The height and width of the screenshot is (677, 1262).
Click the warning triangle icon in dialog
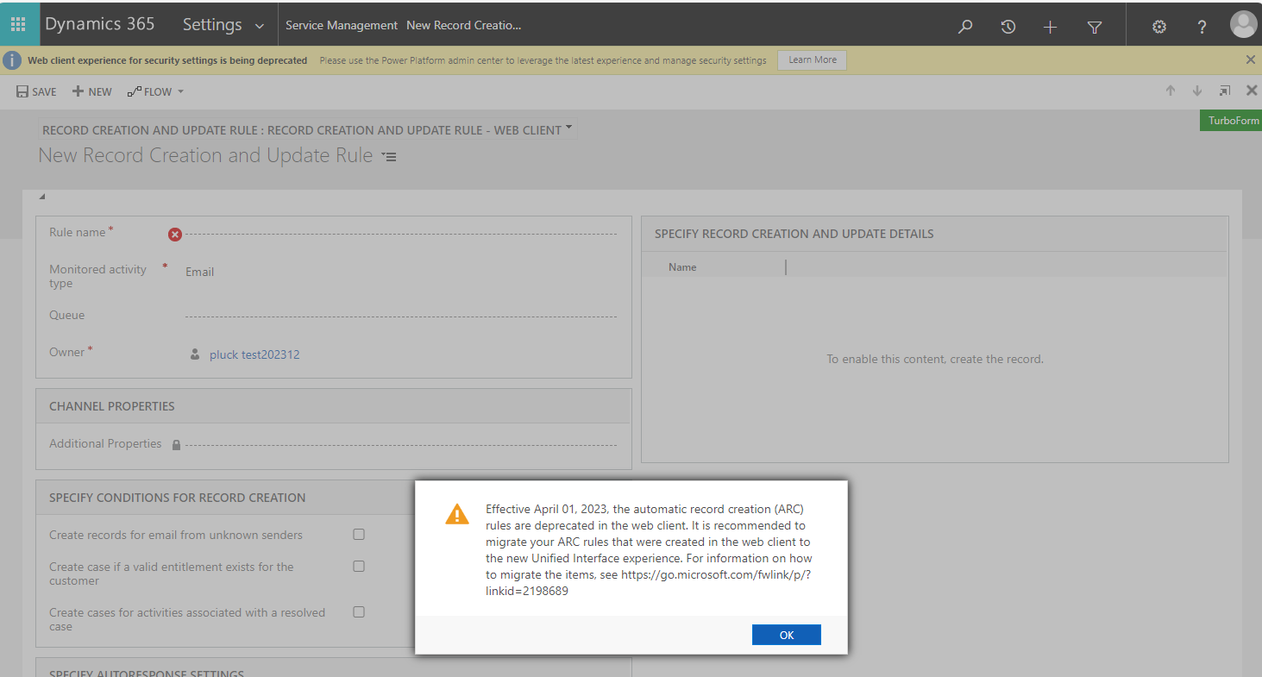tap(456, 514)
